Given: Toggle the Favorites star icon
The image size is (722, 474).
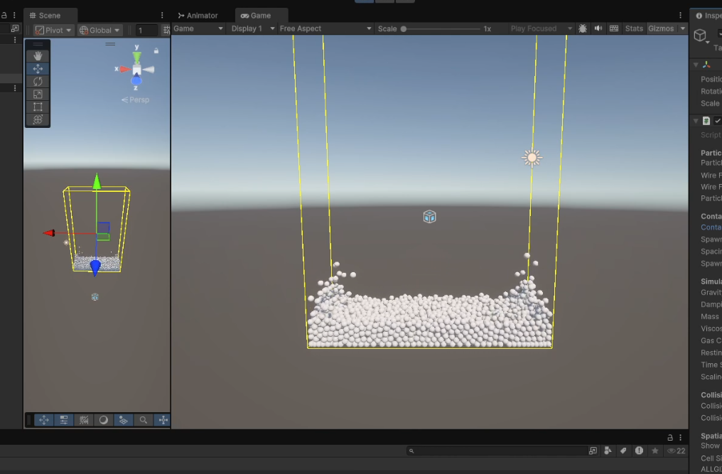Looking at the screenshot, I should 654,451.
